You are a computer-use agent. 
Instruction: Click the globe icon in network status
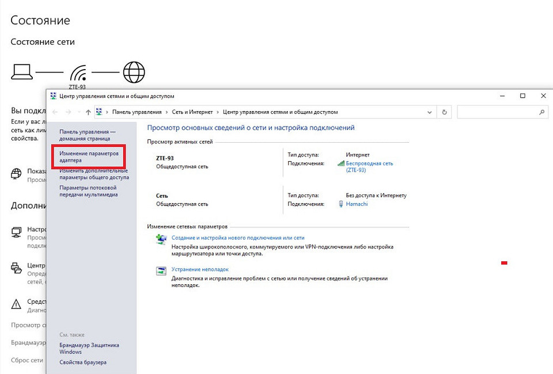tap(134, 72)
